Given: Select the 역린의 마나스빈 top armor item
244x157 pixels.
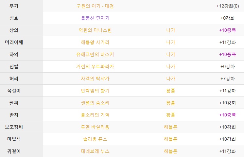Looking at the screenshot, I should point(95,30).
